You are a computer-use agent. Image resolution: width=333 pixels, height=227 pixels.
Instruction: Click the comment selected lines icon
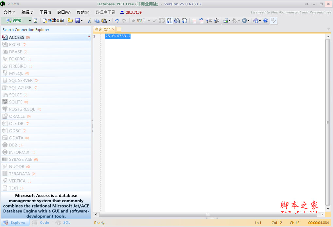(x=194, y=21)
